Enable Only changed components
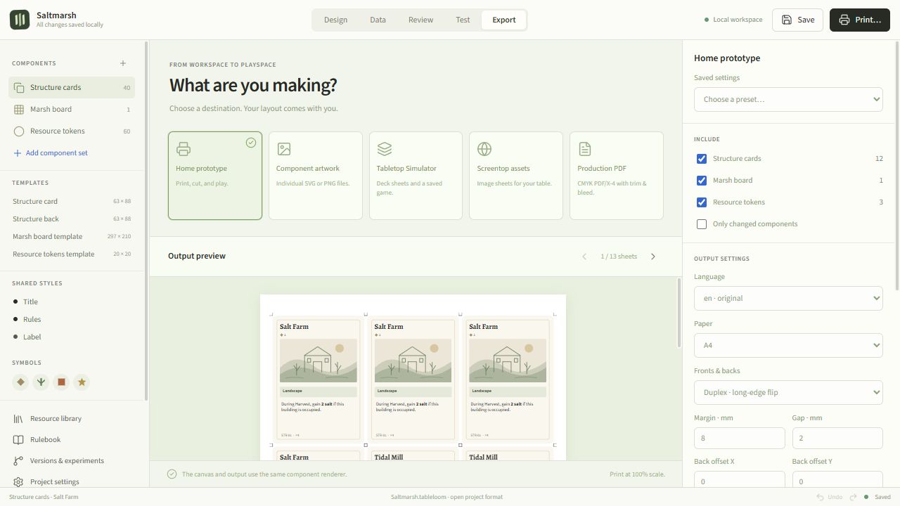 [702, 224]
